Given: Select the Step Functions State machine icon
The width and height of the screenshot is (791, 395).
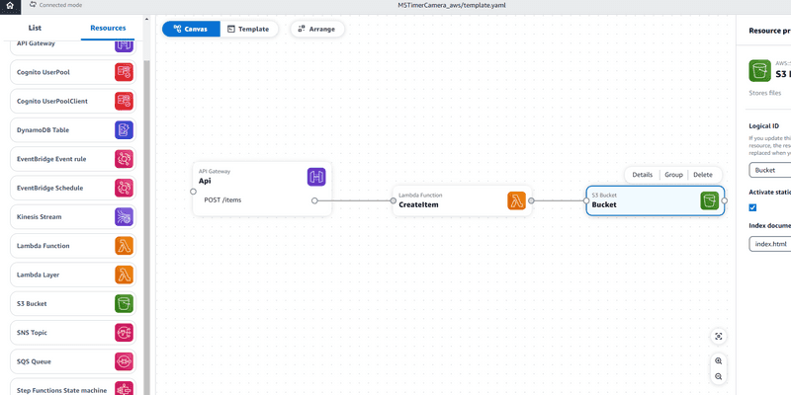Looking at the screenshot, I should pyautogui.click(x=125, y=388).
